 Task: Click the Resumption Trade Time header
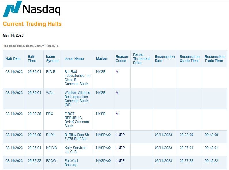214,59
